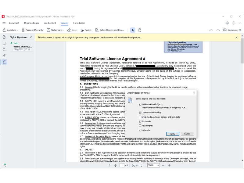Click the recognition status icon at bottom left
Image resolution: width=244 pixels, height=183 pixels.
(x=4, y=165)
